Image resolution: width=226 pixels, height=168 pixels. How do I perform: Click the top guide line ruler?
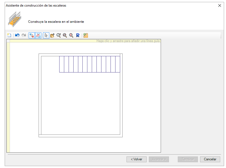point(85,41)
